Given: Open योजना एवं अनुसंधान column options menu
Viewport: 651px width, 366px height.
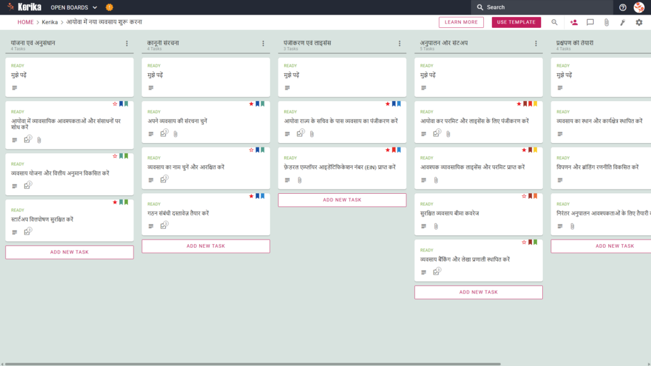Looking at the screenshot, I should [127, 43].
